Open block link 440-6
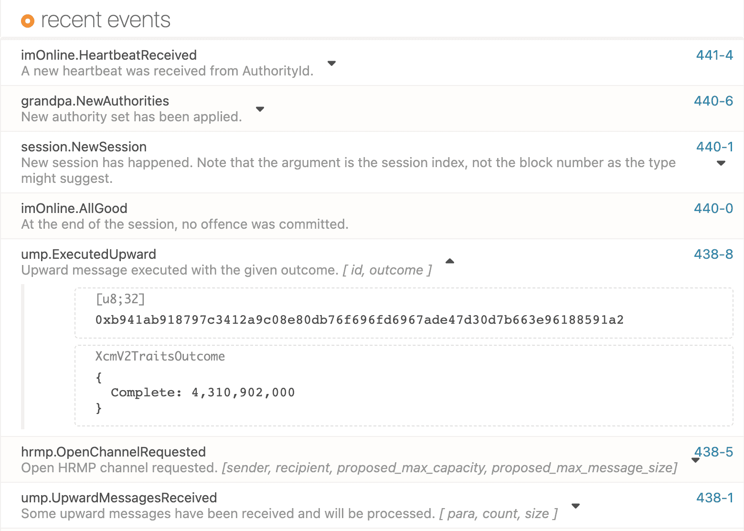Viewport: 744px width, 531px height. tap(713, 101)
